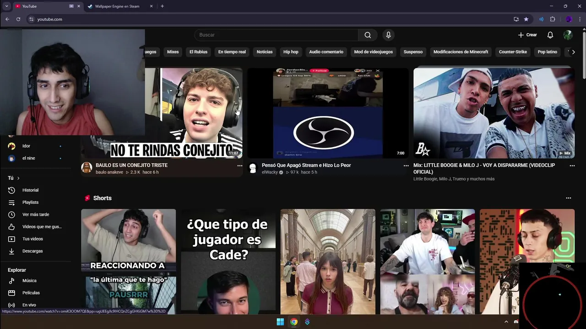Bookmark this page with star icon
The height and width of the screenshot is (329, 586).
tap(526, 19)
